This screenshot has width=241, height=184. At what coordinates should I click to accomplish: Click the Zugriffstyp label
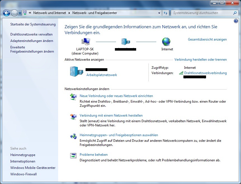tap(160, 68)
